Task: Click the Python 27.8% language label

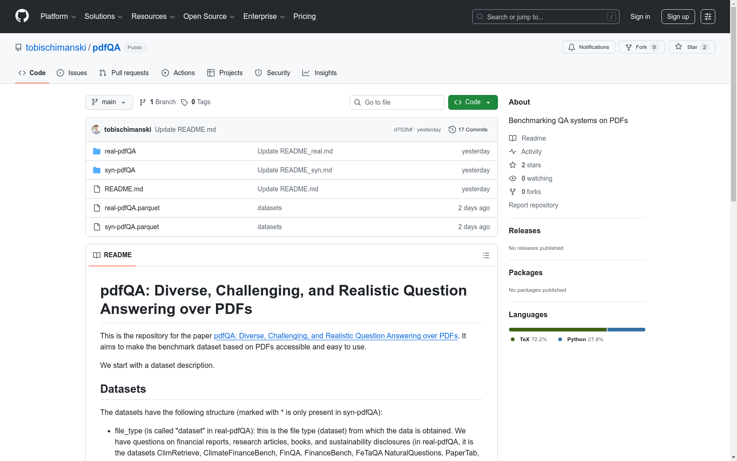Action: 581,339
